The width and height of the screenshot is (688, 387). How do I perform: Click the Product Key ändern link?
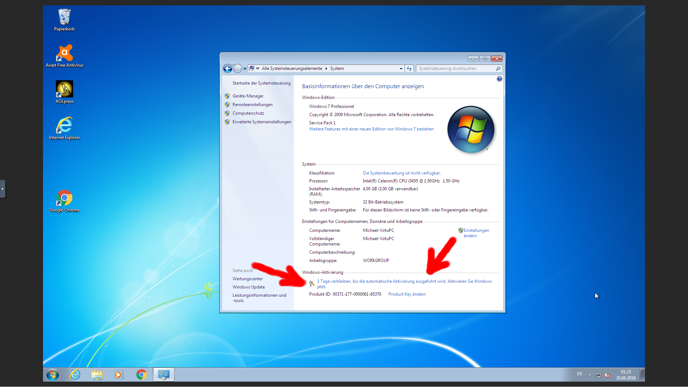coord(407,294)
